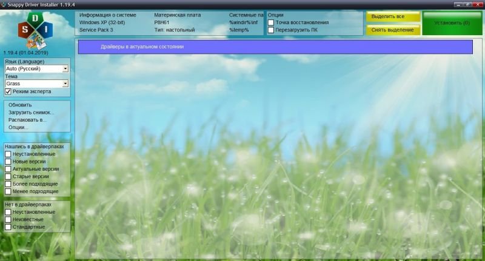Open the Язык (Language) dropdown
The image size is (485, 261).
[x=36, y=69]
